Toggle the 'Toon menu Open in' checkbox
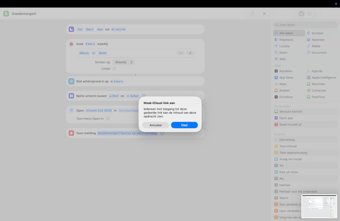Image resolution: width=340 pixels, height=221 pixels. coord(108,118)
